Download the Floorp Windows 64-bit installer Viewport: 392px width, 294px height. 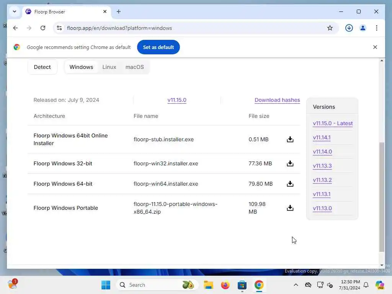point(290,184)
